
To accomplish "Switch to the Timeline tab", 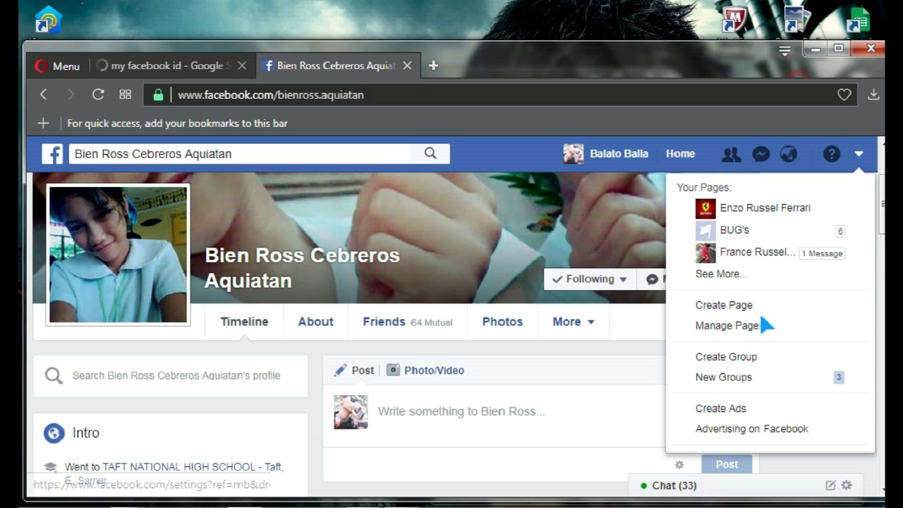I will 244,322.
